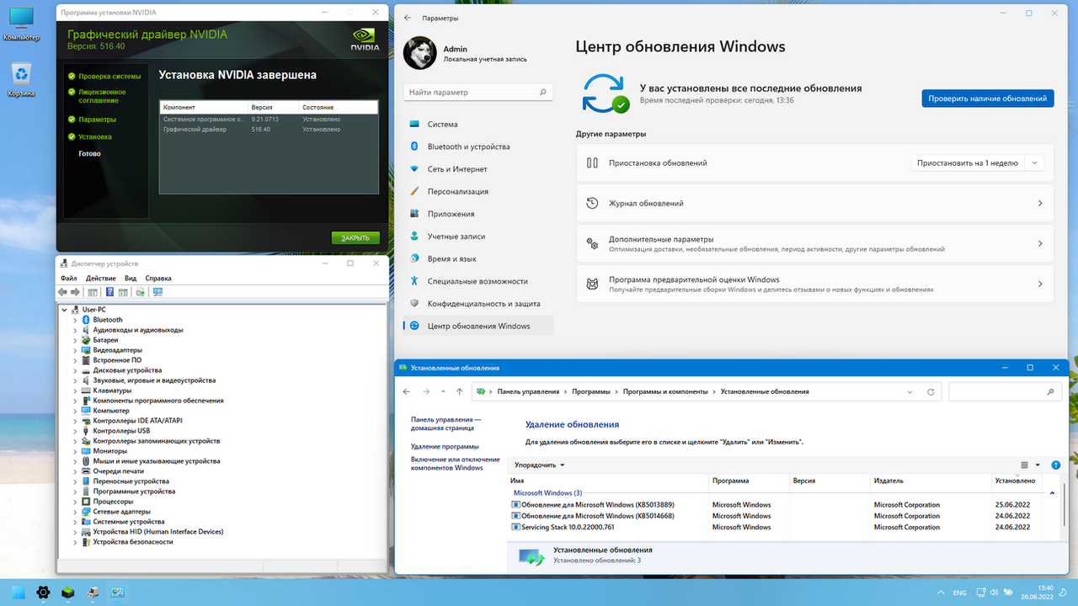Expand Батареи node in Device Manager
The image size is (1078, 606).
(75, 340)
